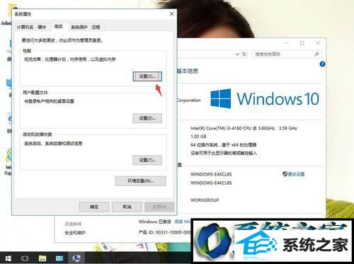The height and width of the screenshot is (264, 354).
Task: Open the mail-like app on the taskbar
Action: (59, 258)
